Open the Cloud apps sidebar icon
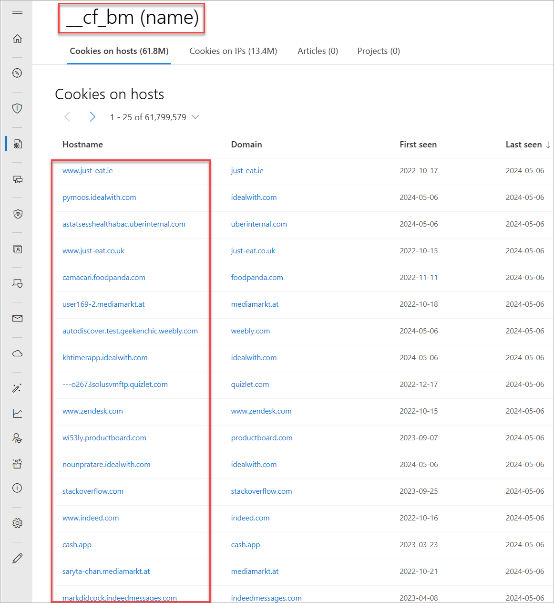This screenshot has height=603, width=554. [x=17, y=353]
